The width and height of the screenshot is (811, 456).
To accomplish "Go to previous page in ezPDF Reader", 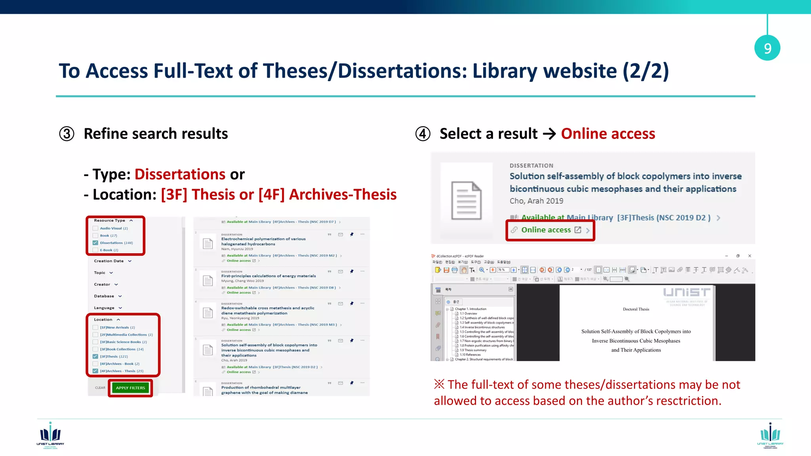I will click(x=550, y=270).
